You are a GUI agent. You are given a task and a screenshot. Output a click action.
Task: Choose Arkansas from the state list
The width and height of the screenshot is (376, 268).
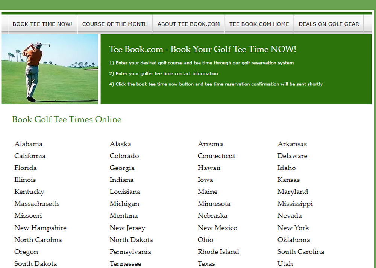[292, 144]
